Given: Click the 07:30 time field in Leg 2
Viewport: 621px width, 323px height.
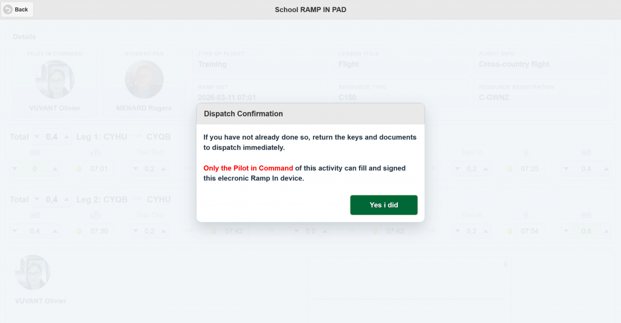Looking at the screenshot, I should pos(99,231).
